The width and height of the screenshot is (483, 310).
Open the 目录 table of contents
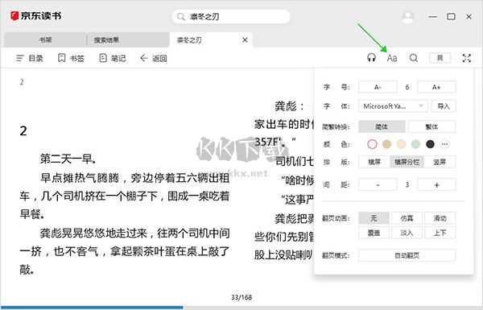click(30, 58)
